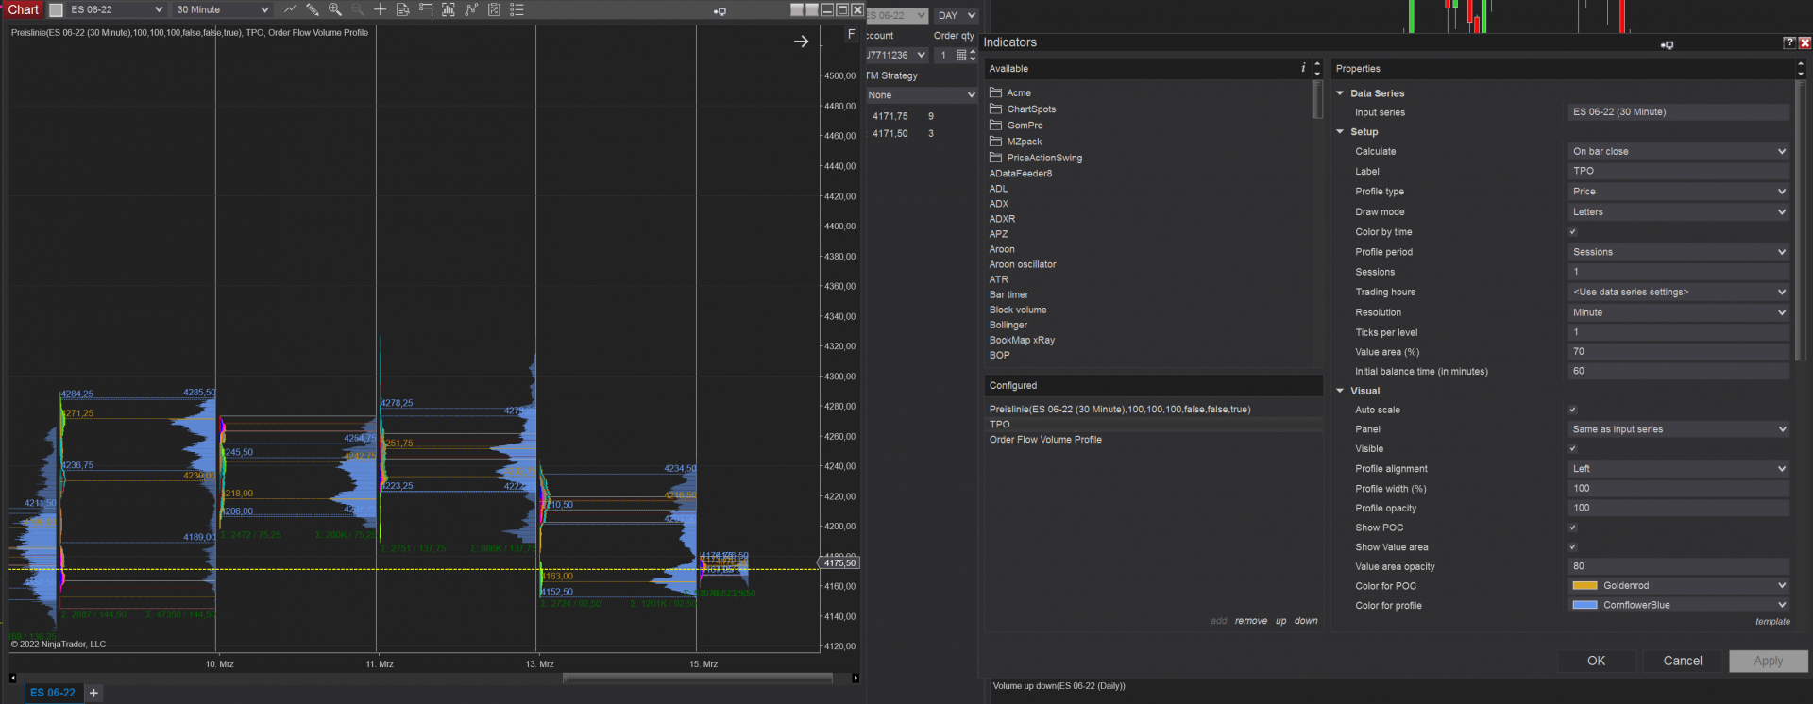Image resolution: width=1813 pixels, height=704 pixels.
Task: Select the ES 06-22 chart tab
Action: [52, 693]
